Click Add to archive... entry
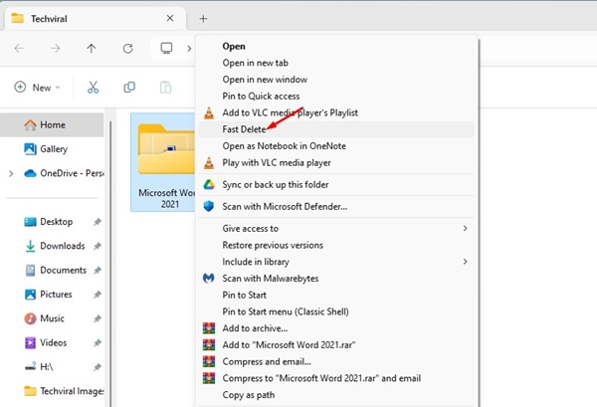 coord(336,328)
